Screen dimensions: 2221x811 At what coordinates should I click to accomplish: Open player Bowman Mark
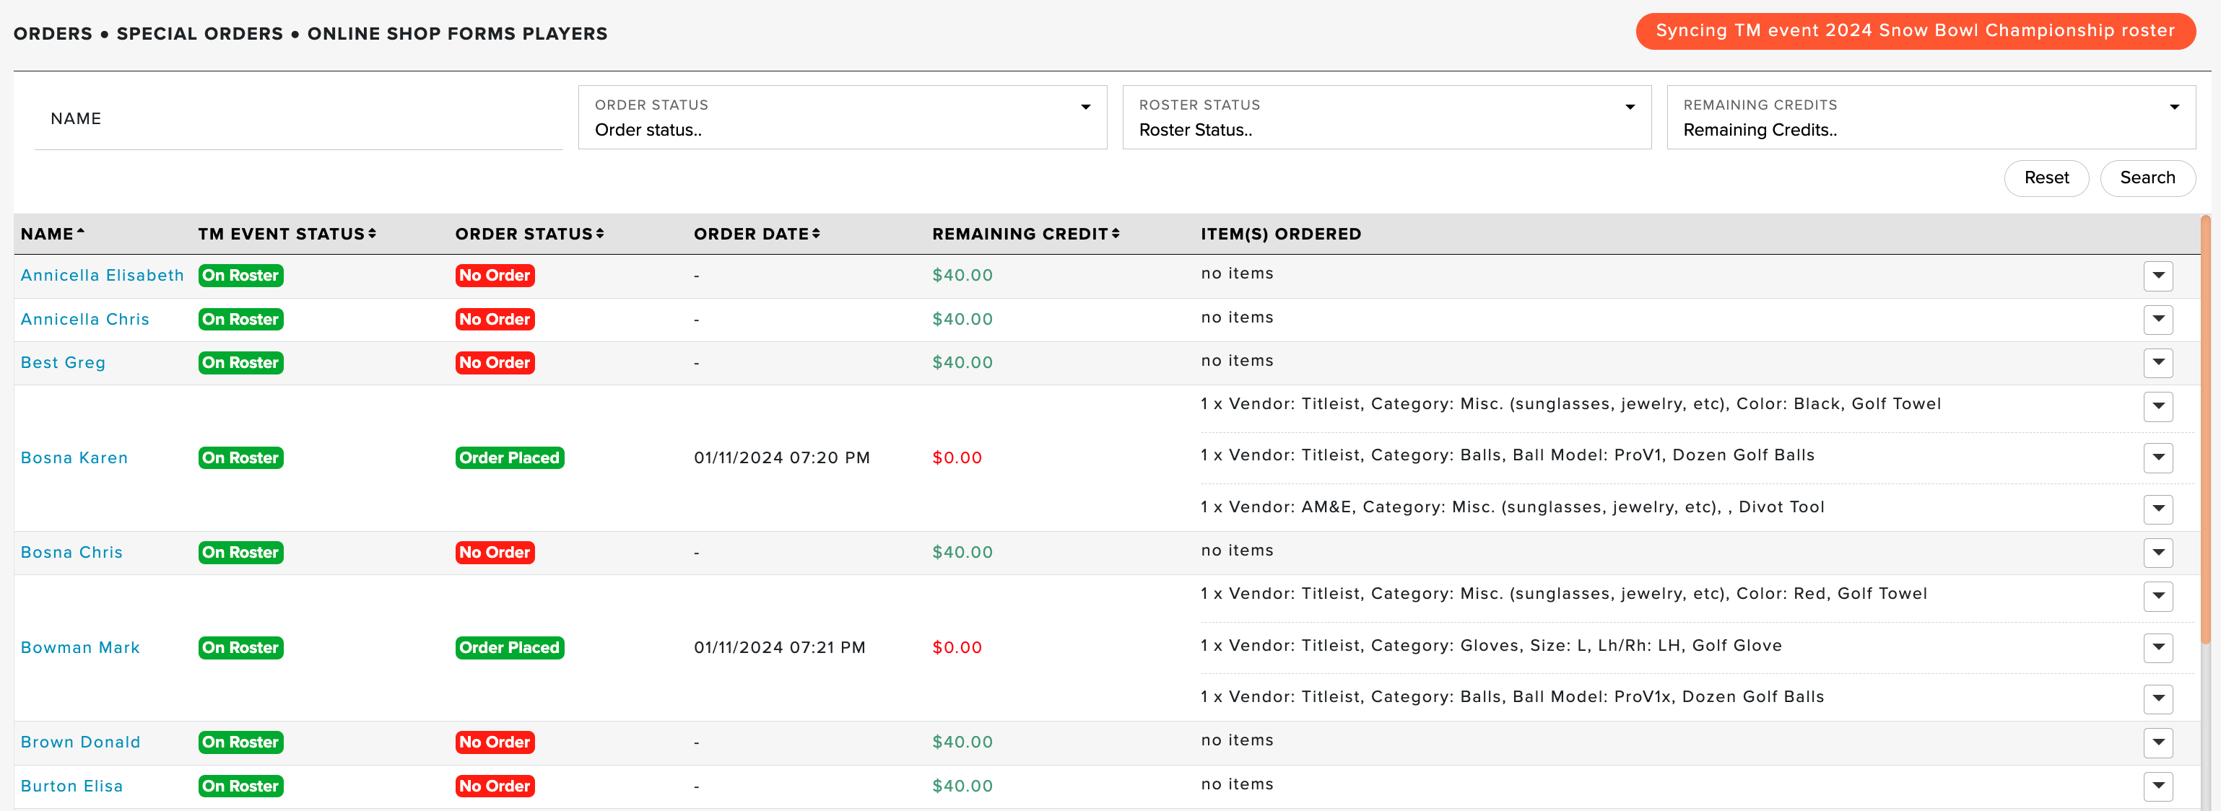(80, 647)
